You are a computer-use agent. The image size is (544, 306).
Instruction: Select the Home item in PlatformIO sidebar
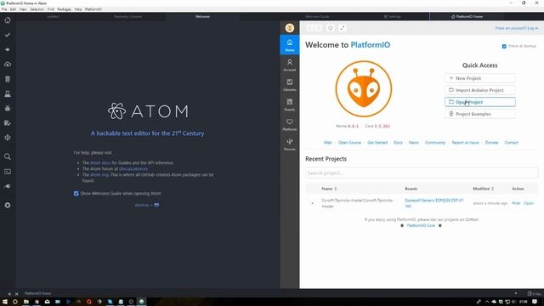point(289,45)
